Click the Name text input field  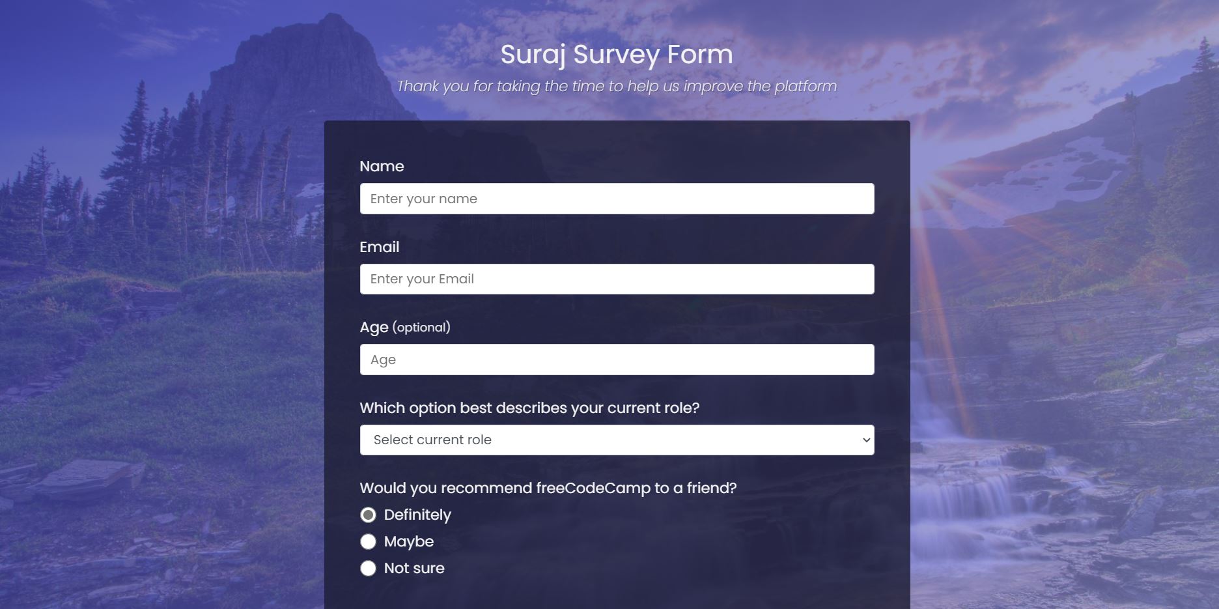coord(617,199)
